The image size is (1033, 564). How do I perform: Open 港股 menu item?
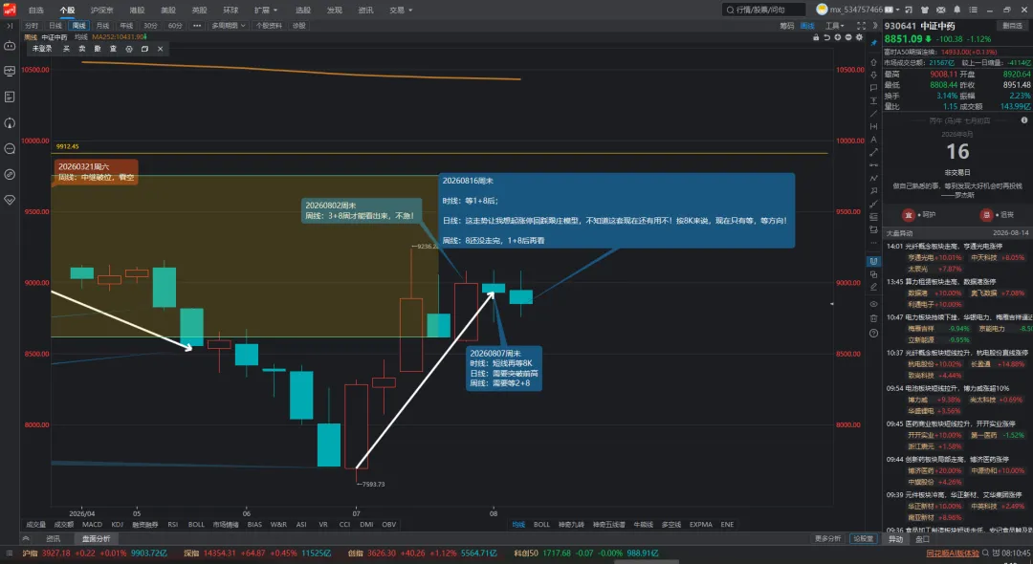pos(137,10)
